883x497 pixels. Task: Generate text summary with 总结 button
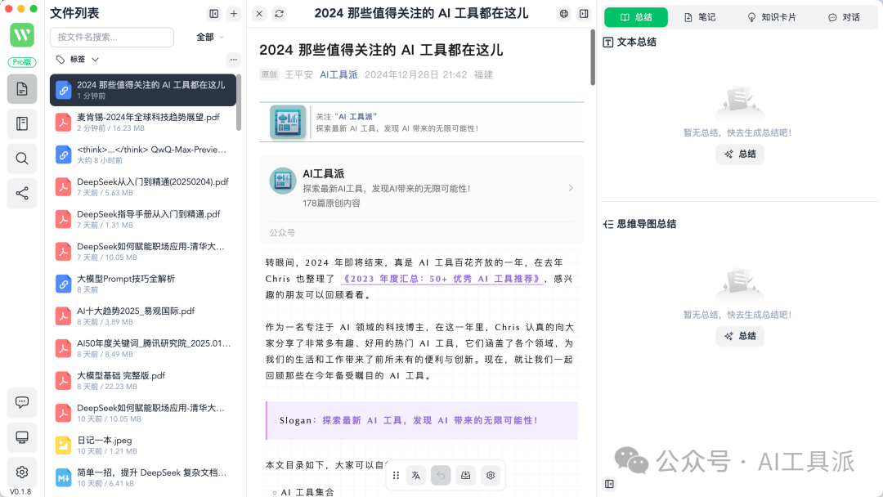click(x=740, y=154)
